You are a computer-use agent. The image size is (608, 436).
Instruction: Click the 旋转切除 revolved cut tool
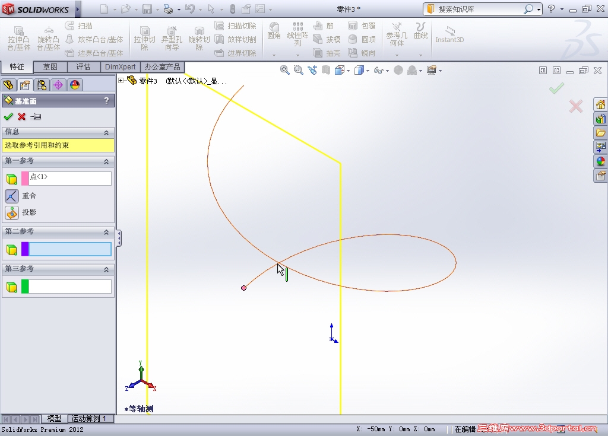[199, 39]
